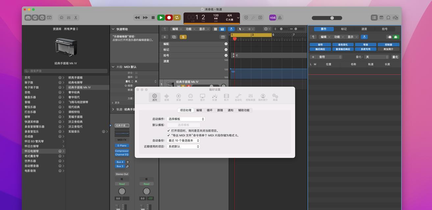
Task: Uncheck the export MIDI file format 0 checkbox
Action: [x=169, y=135]
